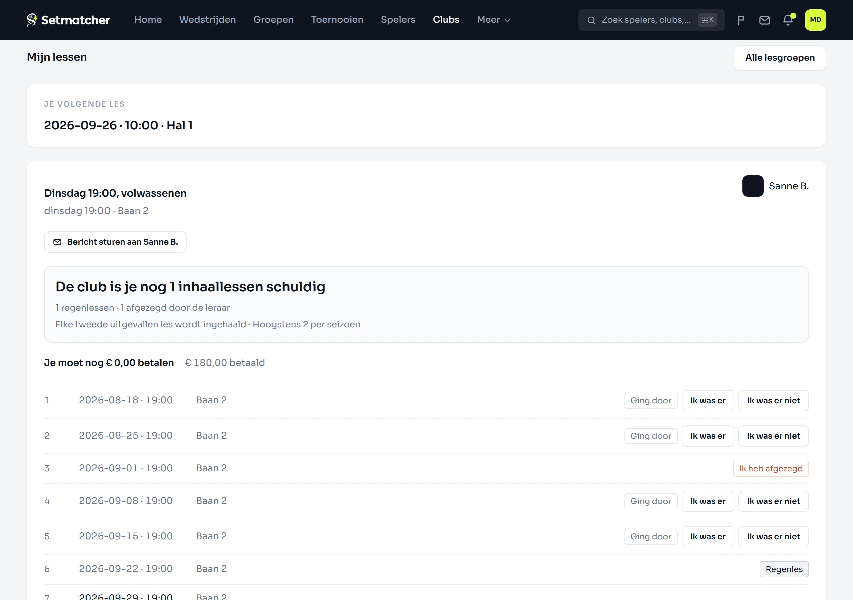This screenshot has width=853, height=600.
Task: Click the 'Ik heb afgezegd' badge
Action: pos(770,468)
